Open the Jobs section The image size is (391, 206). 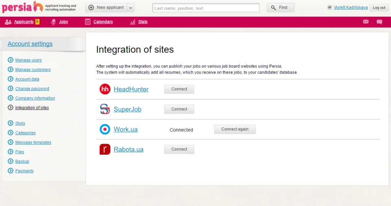64,22
